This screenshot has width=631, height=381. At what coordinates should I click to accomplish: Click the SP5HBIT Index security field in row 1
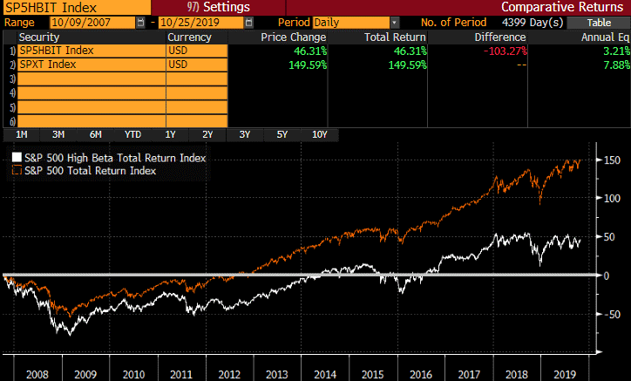pyautogui.click(x=92, y=51)
